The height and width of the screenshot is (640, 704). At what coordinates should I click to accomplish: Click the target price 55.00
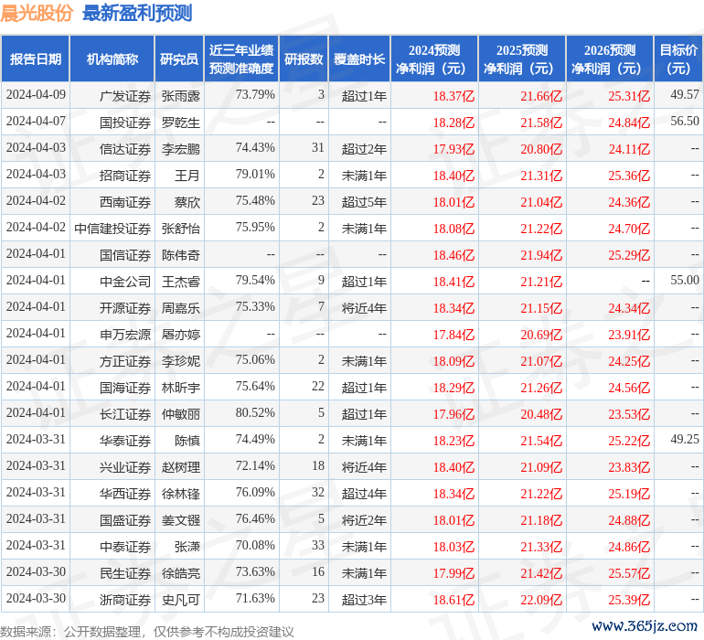pos(685,280)
